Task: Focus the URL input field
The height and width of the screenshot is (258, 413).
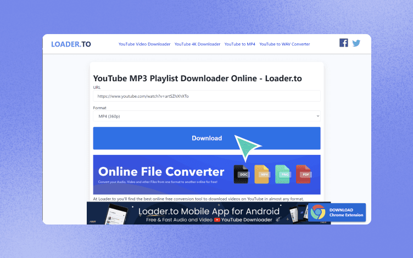Action: [206, 96]
